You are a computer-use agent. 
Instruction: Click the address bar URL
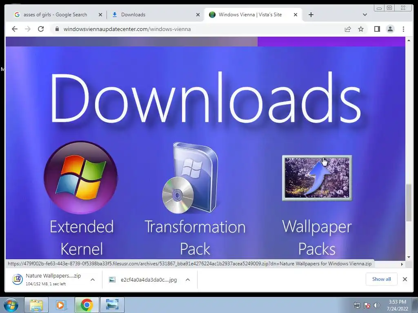coord(127,29)
